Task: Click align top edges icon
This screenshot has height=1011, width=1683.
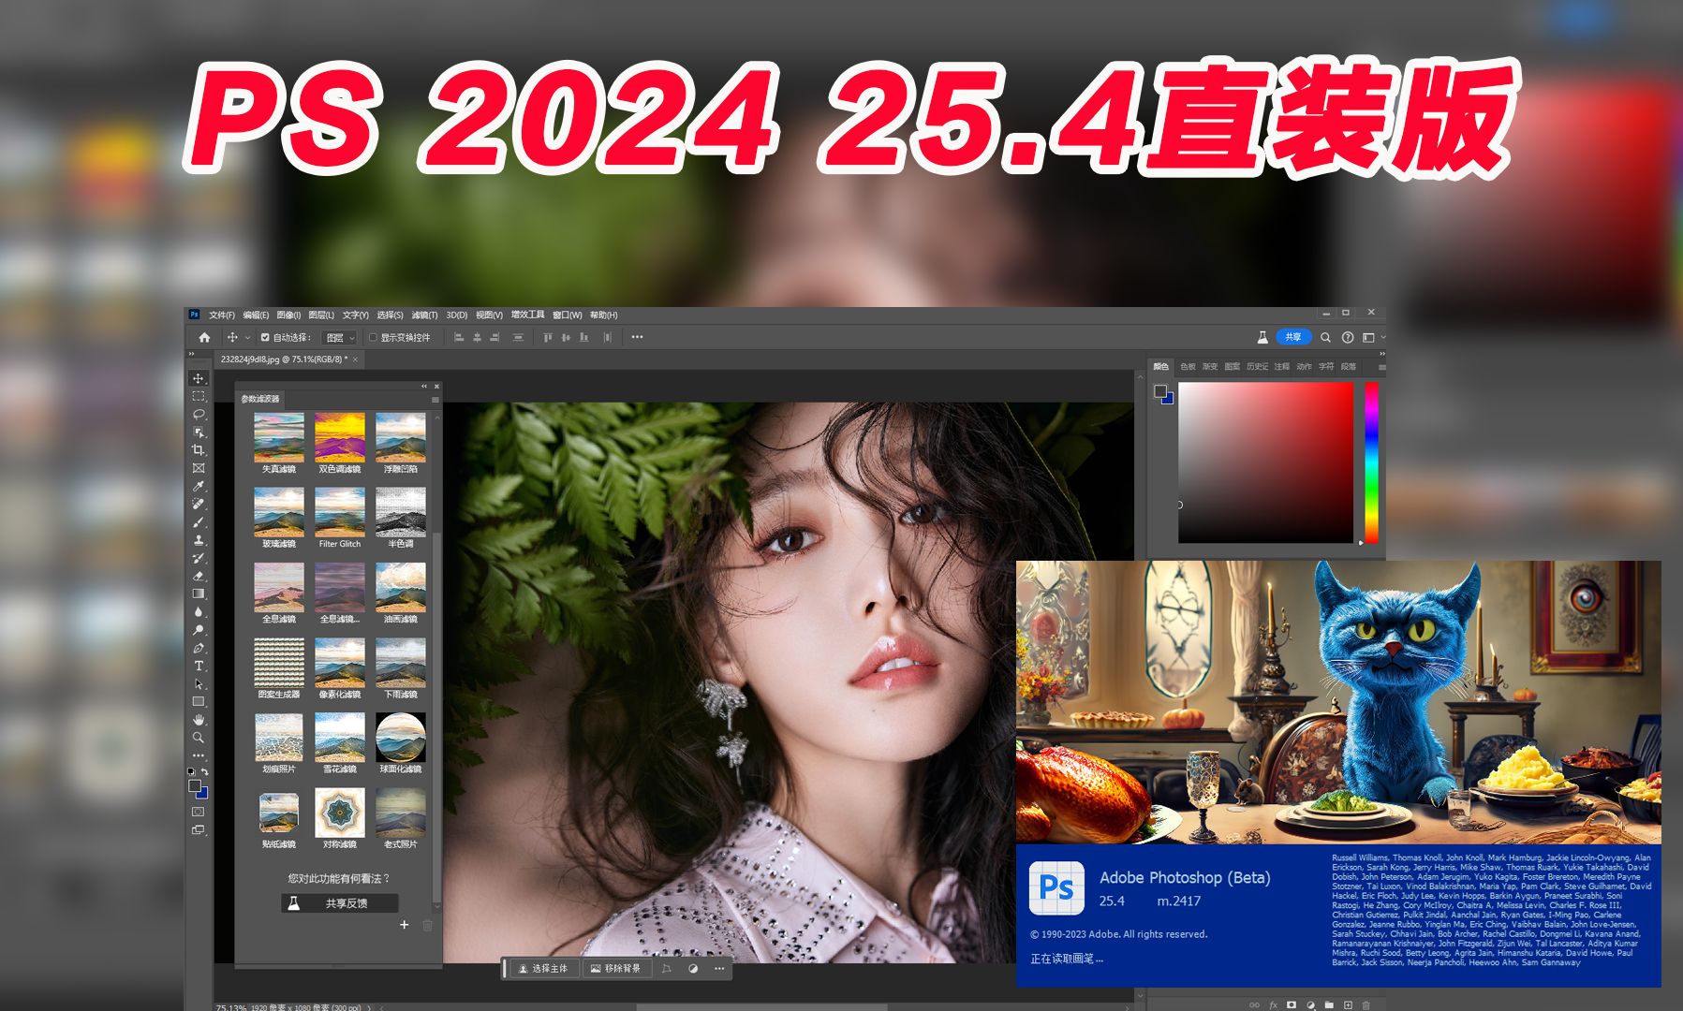Action: (548, 337)
